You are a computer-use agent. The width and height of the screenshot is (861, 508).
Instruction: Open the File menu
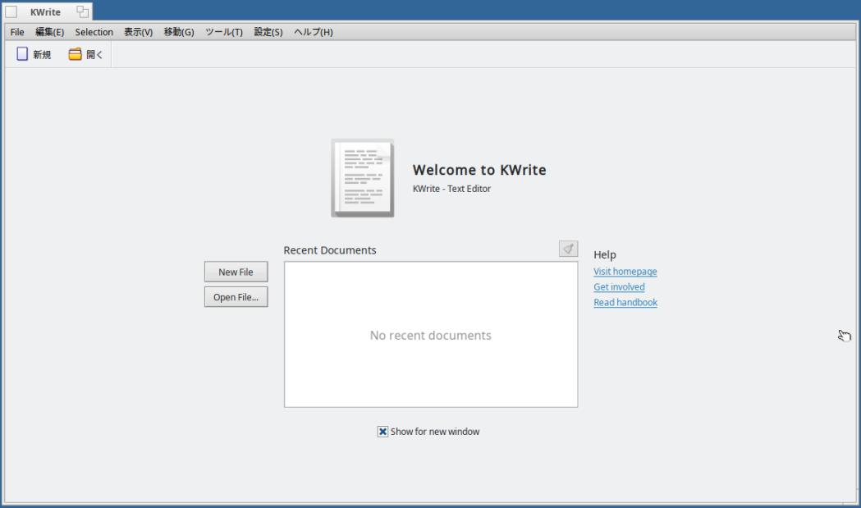17,32
